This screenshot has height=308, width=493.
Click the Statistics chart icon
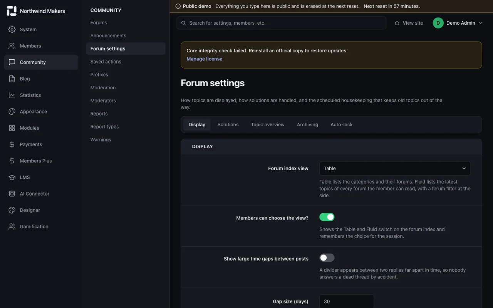[12, 95]
